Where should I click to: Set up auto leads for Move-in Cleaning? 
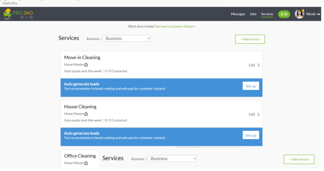click(251, 86)
